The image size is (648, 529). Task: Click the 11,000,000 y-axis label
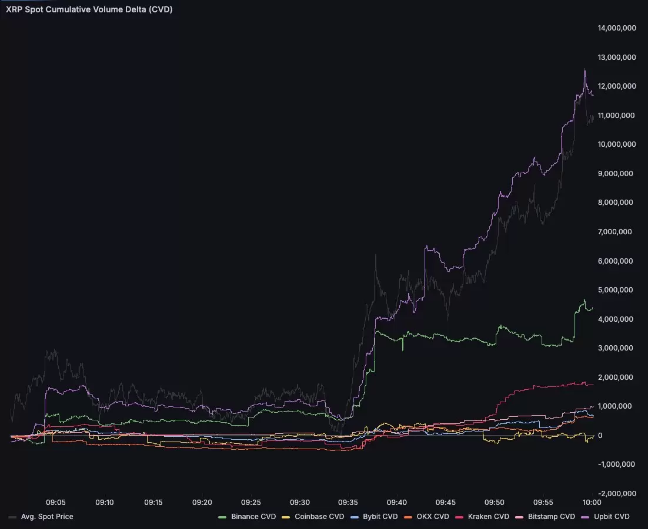[616, 116]
